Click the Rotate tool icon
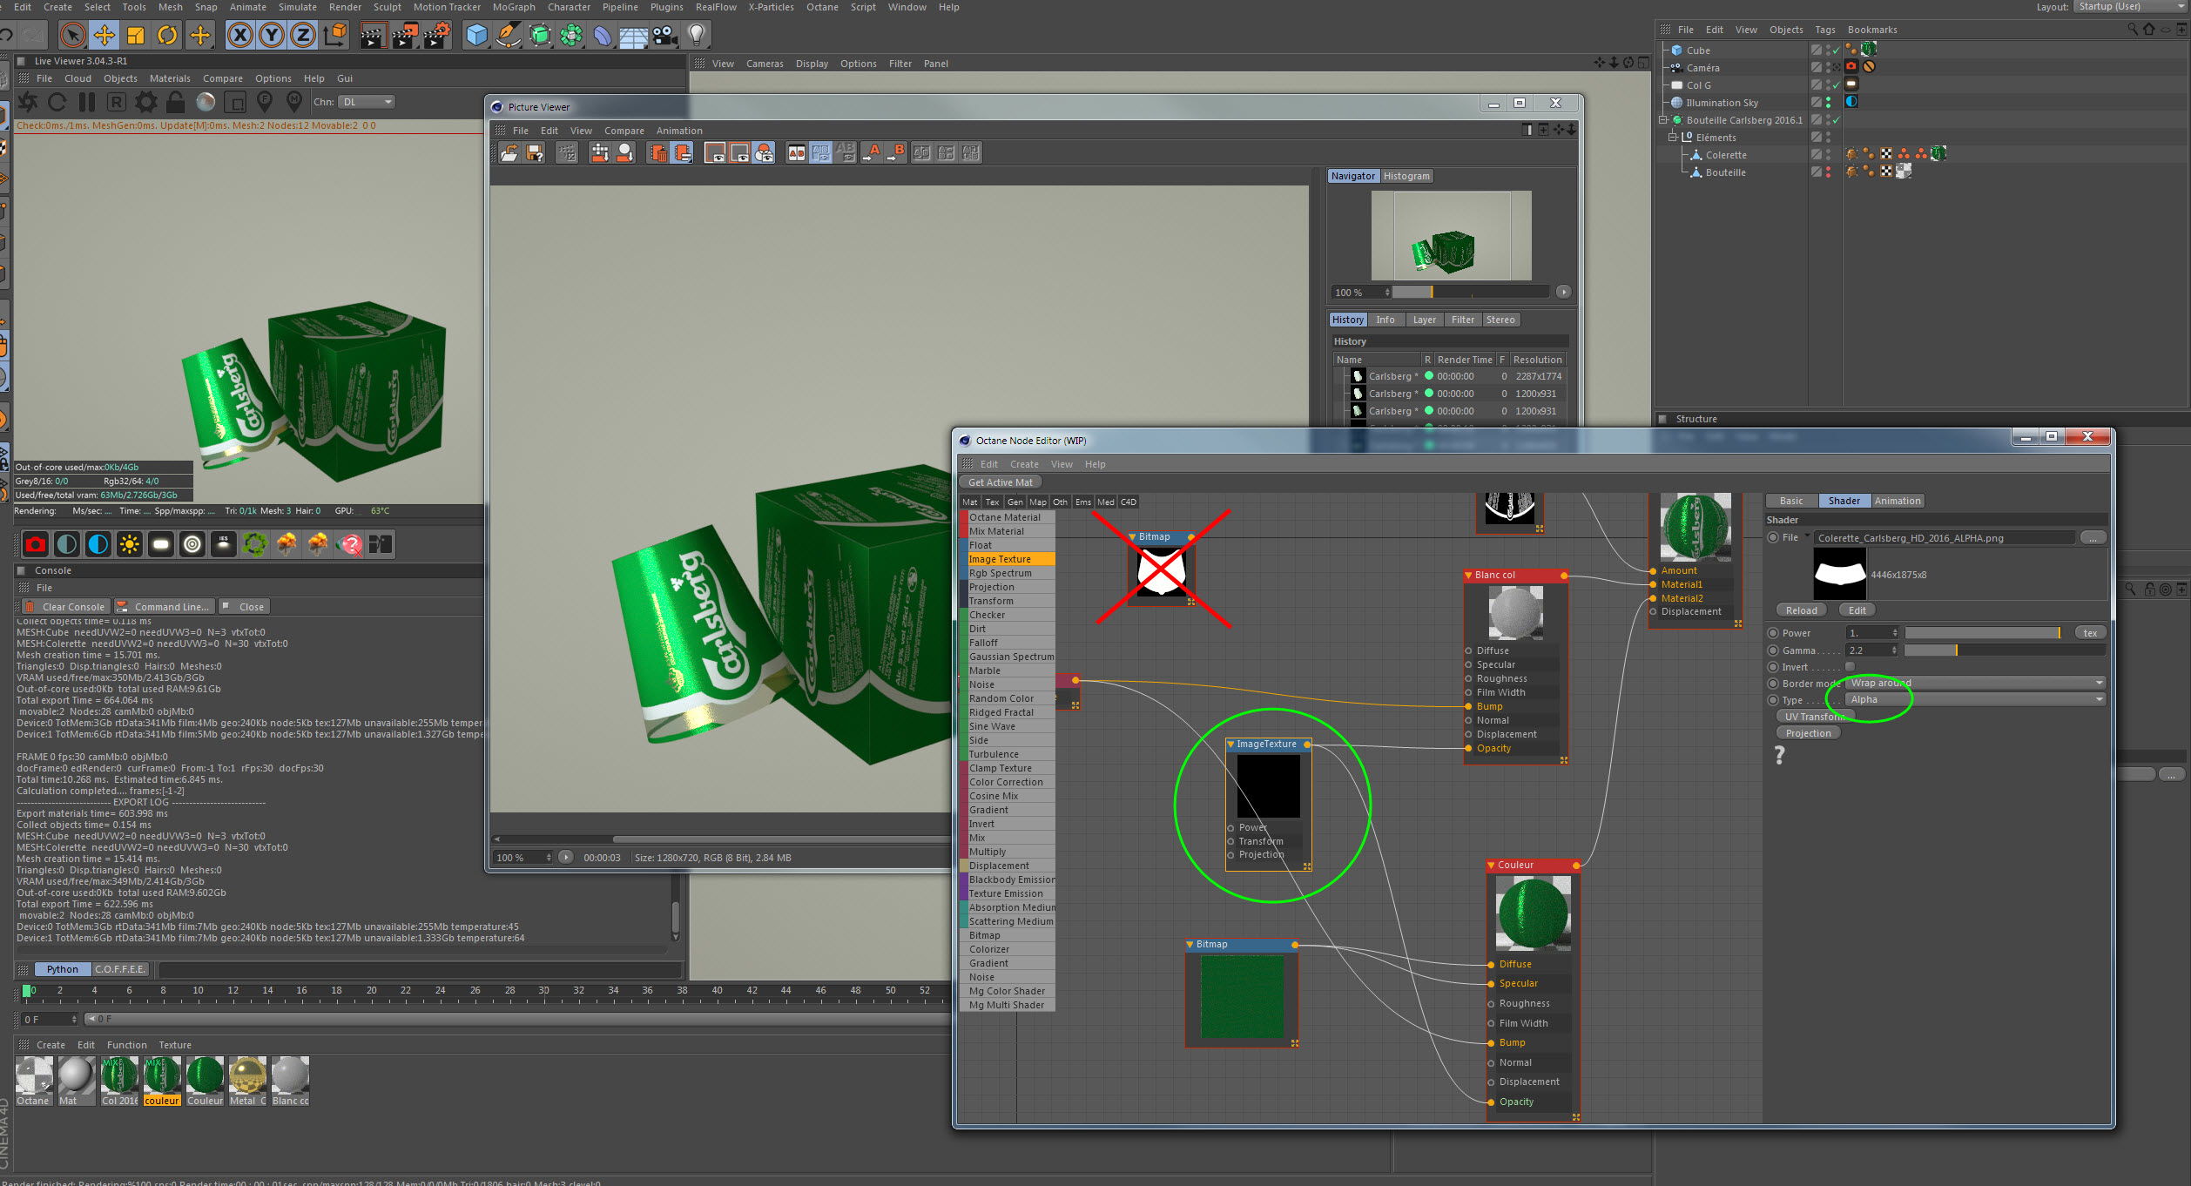The width and height of the screenshot is (2191, 1186). tap(167, 36)
